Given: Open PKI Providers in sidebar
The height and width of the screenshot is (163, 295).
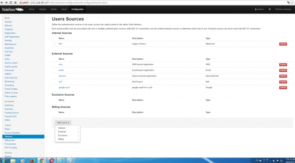Looking at the screenshot, I should pyautogui.click(x=11, y=148).
